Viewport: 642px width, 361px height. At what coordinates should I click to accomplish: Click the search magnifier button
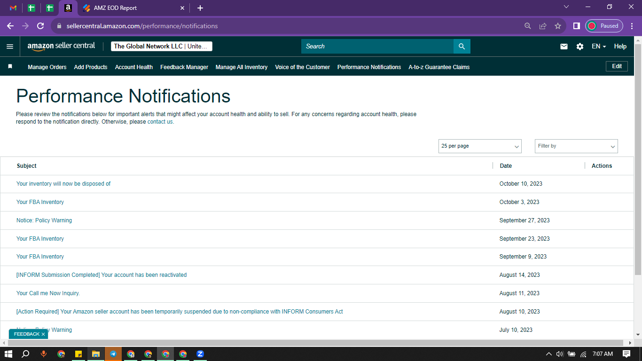pos(462,46)
